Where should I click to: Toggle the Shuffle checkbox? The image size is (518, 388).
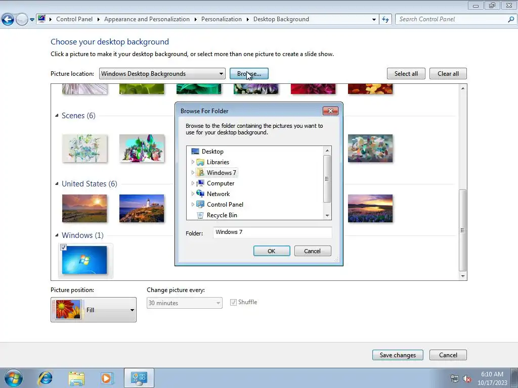coord(233,302)
